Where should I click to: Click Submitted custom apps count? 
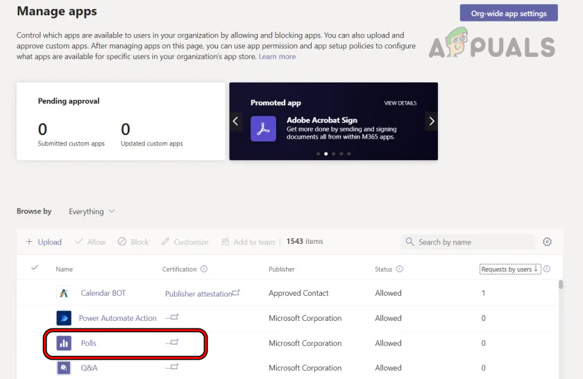[x=42, y=129]
